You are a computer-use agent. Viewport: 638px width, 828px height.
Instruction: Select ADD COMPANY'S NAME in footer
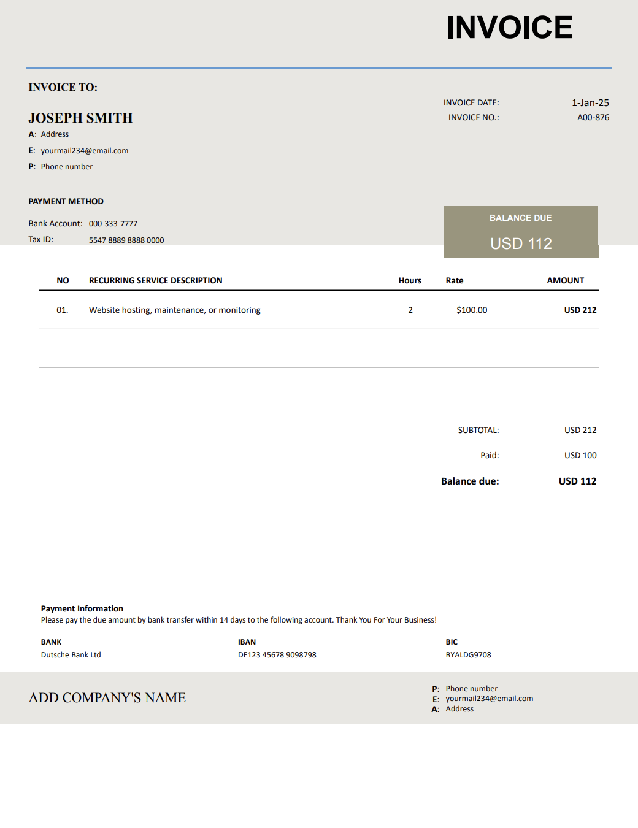(x=107, y=697)
